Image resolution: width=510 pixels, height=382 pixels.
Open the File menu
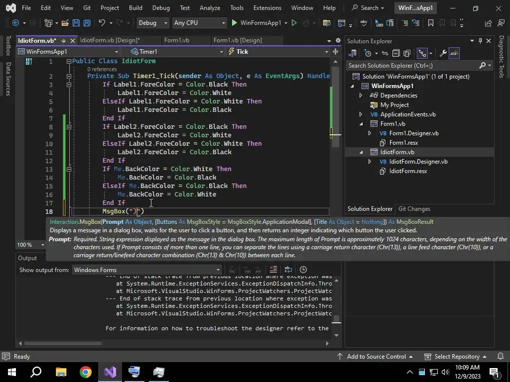[26, 8]
